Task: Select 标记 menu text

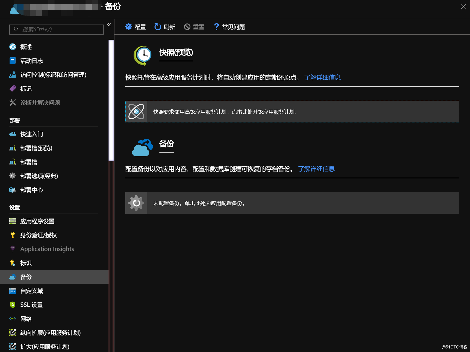Action: click(26, 89)
